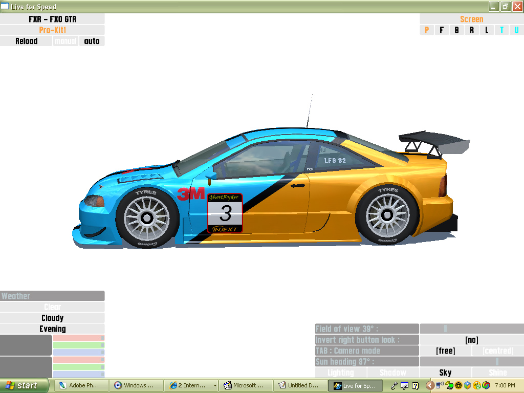Select the R right view button
The image size is (524, 393).
[x=472, y=30]
